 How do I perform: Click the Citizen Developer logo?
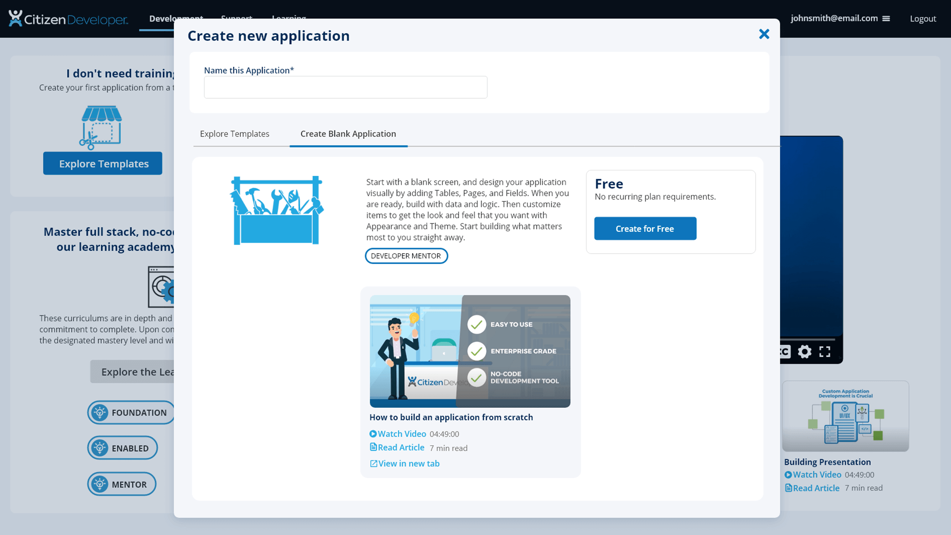(68, 19)
